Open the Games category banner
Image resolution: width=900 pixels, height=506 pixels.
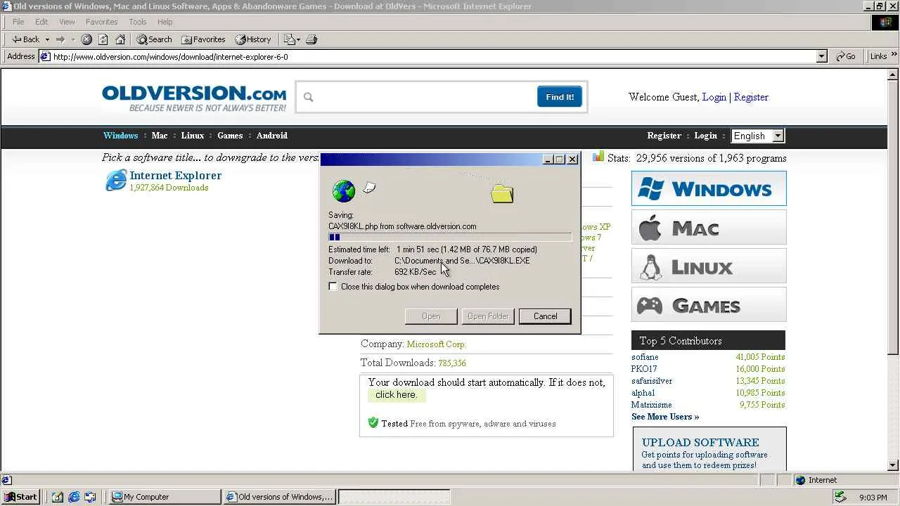point(709,304)
